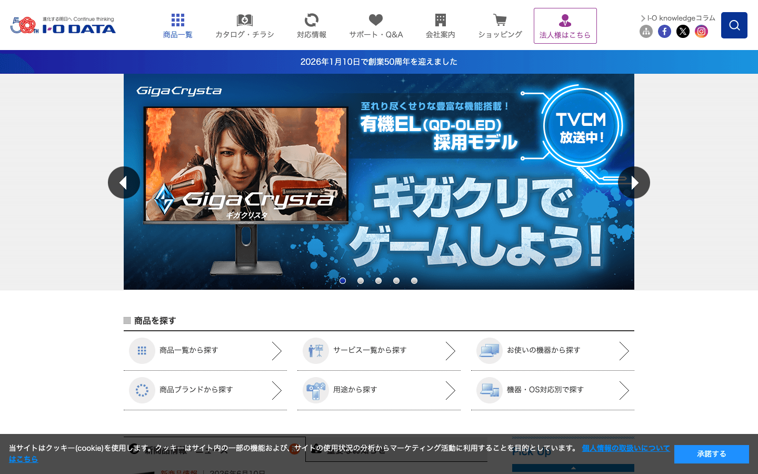This screenshot has height=474, width=758.
Task: Switch to the second carousel dot
Action: tap(361, 281)
